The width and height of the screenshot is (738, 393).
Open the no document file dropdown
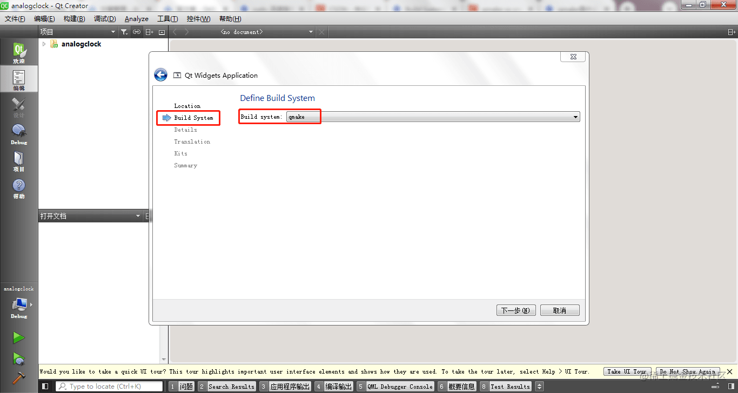coord(267,32)
